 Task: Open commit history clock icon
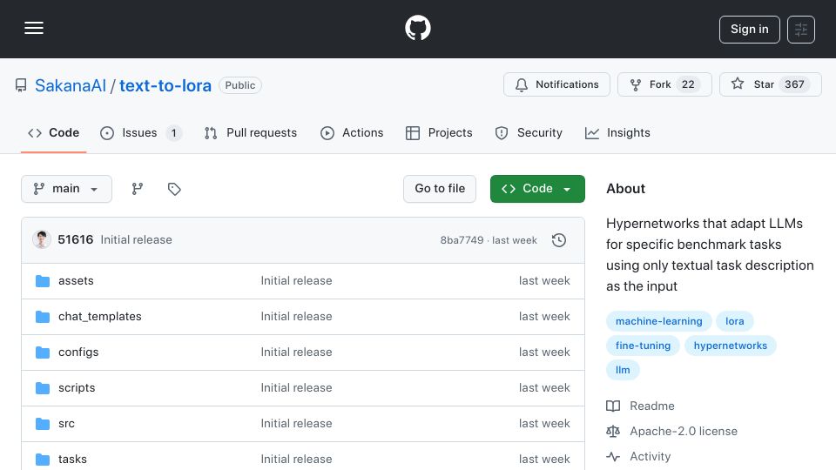(x=559, y=240)
